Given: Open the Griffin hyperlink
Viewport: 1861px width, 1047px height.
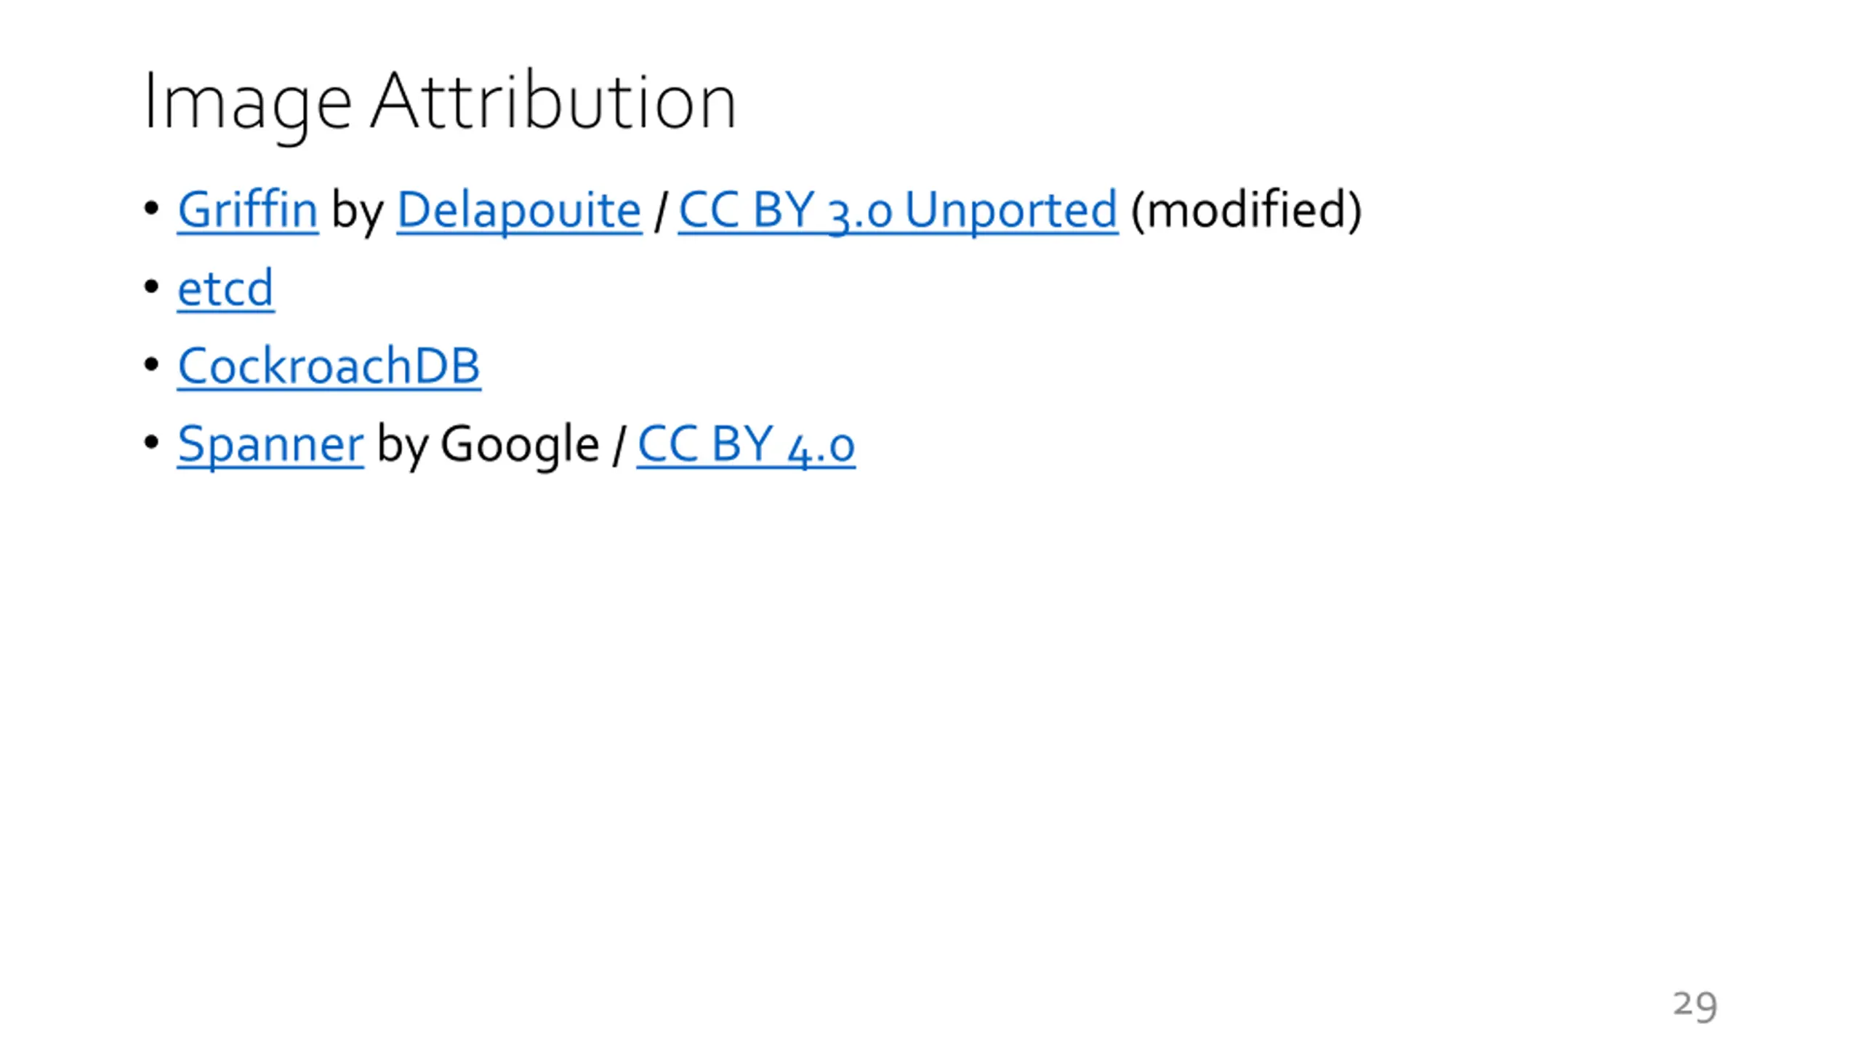Looking at the screenshot, I should click(248, 210).
